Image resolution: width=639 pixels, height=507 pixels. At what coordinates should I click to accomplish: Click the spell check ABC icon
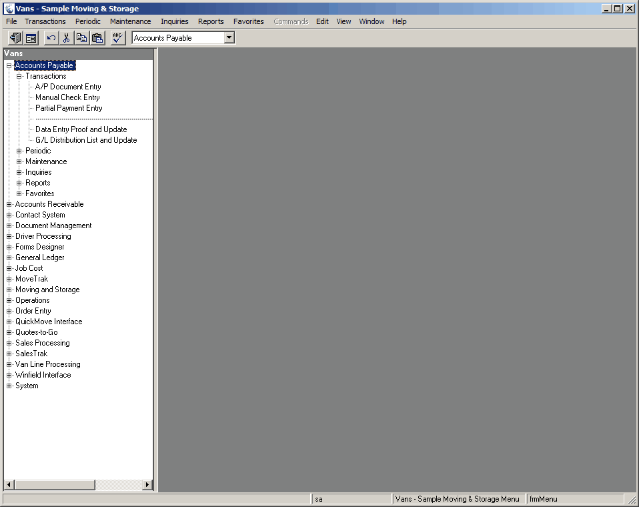pos(118,38)
